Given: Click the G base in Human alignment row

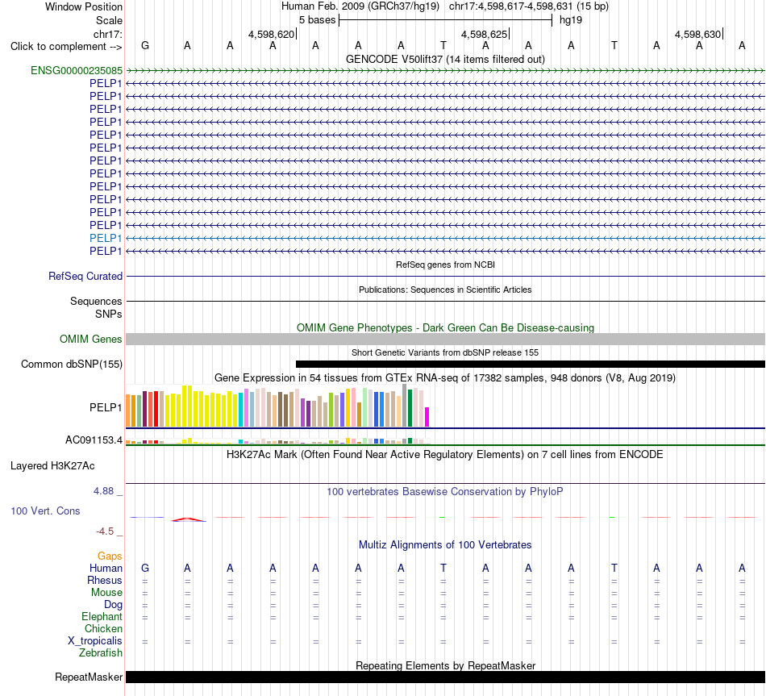Looking at the screenshot, I should 145,568.
